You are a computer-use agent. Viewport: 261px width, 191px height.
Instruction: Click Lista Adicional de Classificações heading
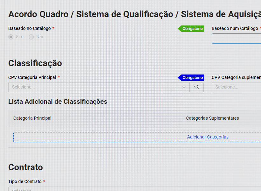pos(58,102)
